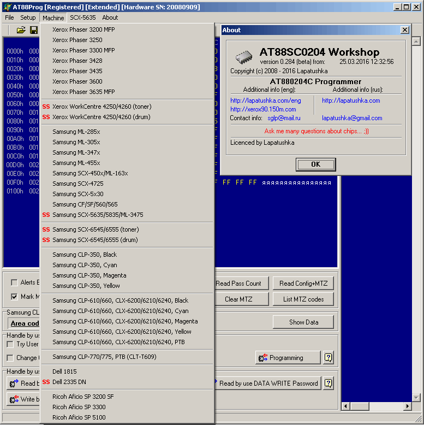Select Dell 1815

click(x=127, y=371)
